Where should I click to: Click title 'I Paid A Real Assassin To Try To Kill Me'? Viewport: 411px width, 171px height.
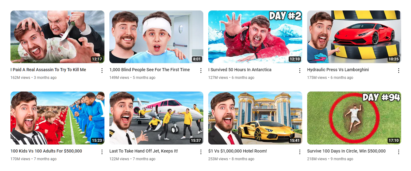pos(48,70)
